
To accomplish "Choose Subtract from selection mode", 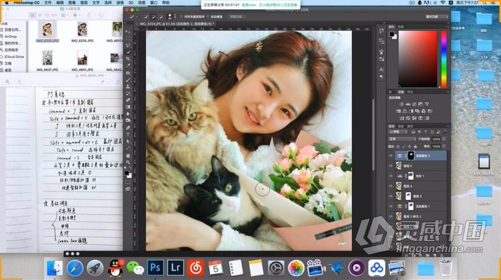I will click(161, 17).
